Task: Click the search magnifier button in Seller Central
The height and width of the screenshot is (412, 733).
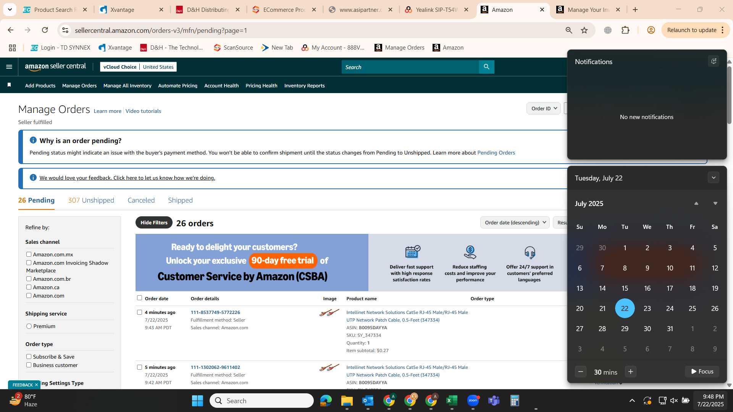Action: point(486,67)
